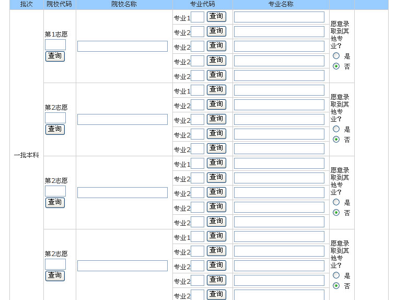Query last 专业2 in the second 第2志愿 block
The image size is (396, 300).
click(216, 222)
